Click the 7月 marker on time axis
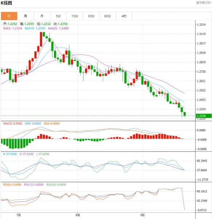Screen dimensions: 212x219 coord(19,215)
